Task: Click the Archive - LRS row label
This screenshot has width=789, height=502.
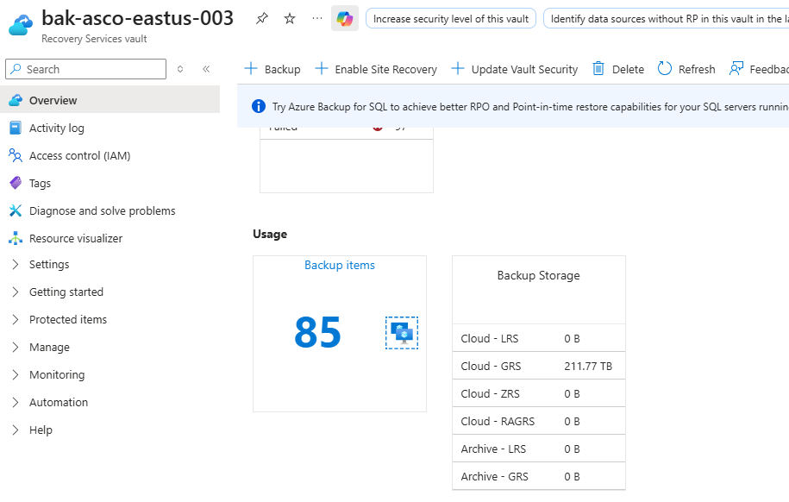Action: (493, 449)
